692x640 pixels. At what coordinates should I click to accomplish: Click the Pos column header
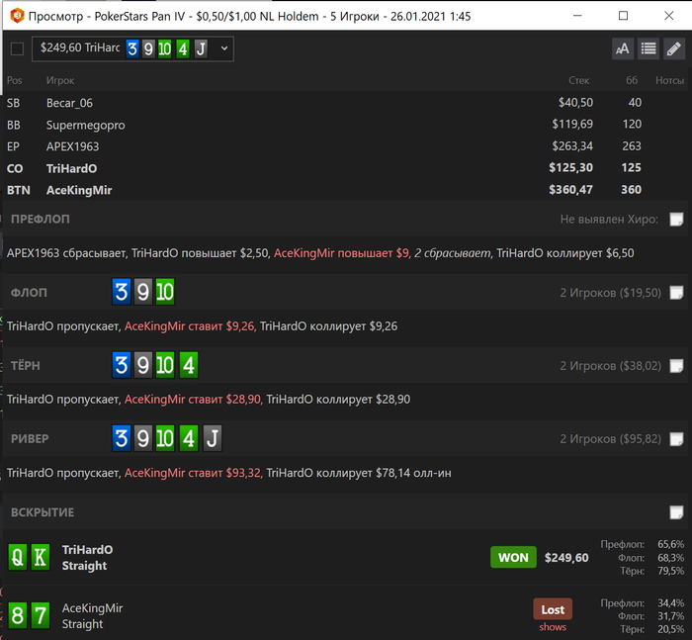pos(14,80)
